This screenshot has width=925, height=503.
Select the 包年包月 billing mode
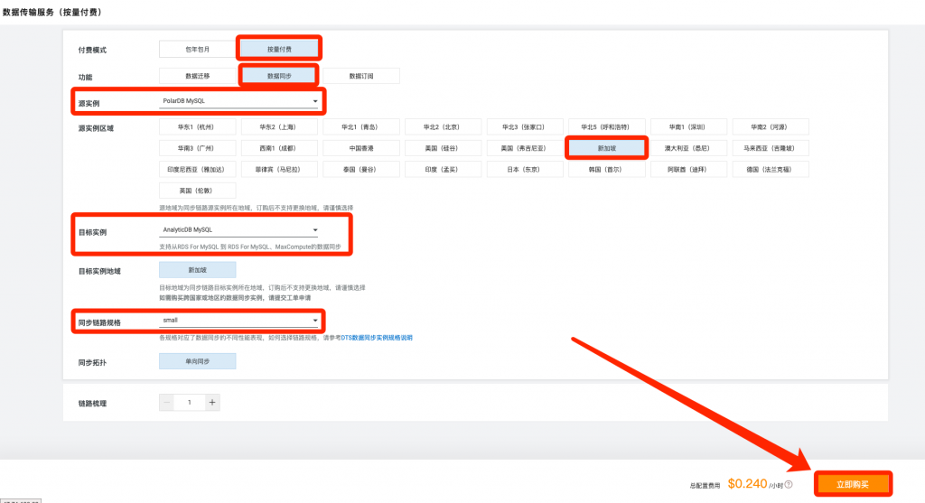(x=197, y=50)
